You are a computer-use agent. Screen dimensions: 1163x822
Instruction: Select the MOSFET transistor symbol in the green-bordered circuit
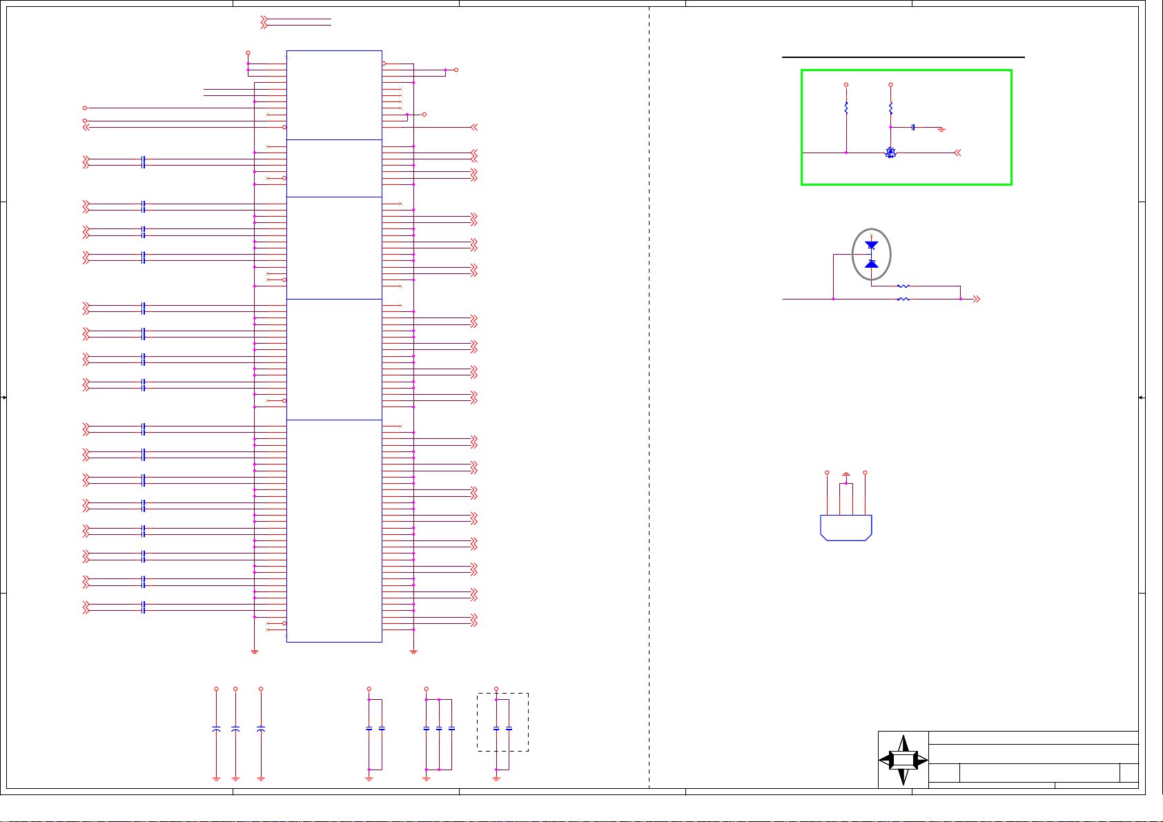(890, 153)
